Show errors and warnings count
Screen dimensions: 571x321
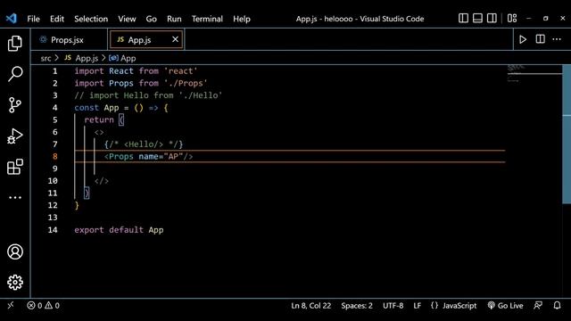[x=44, y=305]
